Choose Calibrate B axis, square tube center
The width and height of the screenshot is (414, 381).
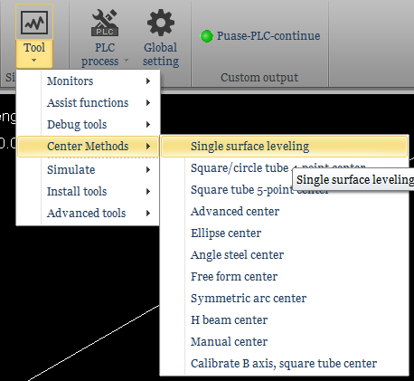point(285,363)
